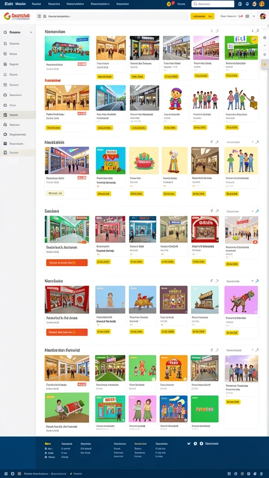This screenshot has width=269, height=478.
Task: Click the colorful G logo in the header
Action: (x=7, y=16)
